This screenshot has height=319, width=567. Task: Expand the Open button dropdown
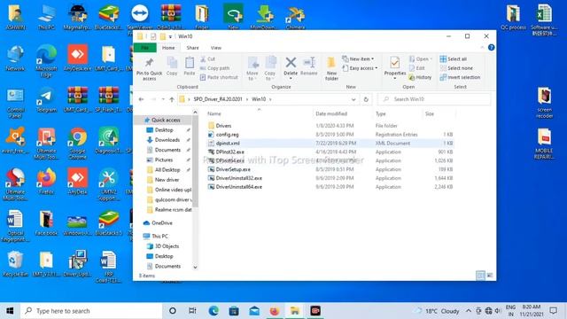point(431,59)
